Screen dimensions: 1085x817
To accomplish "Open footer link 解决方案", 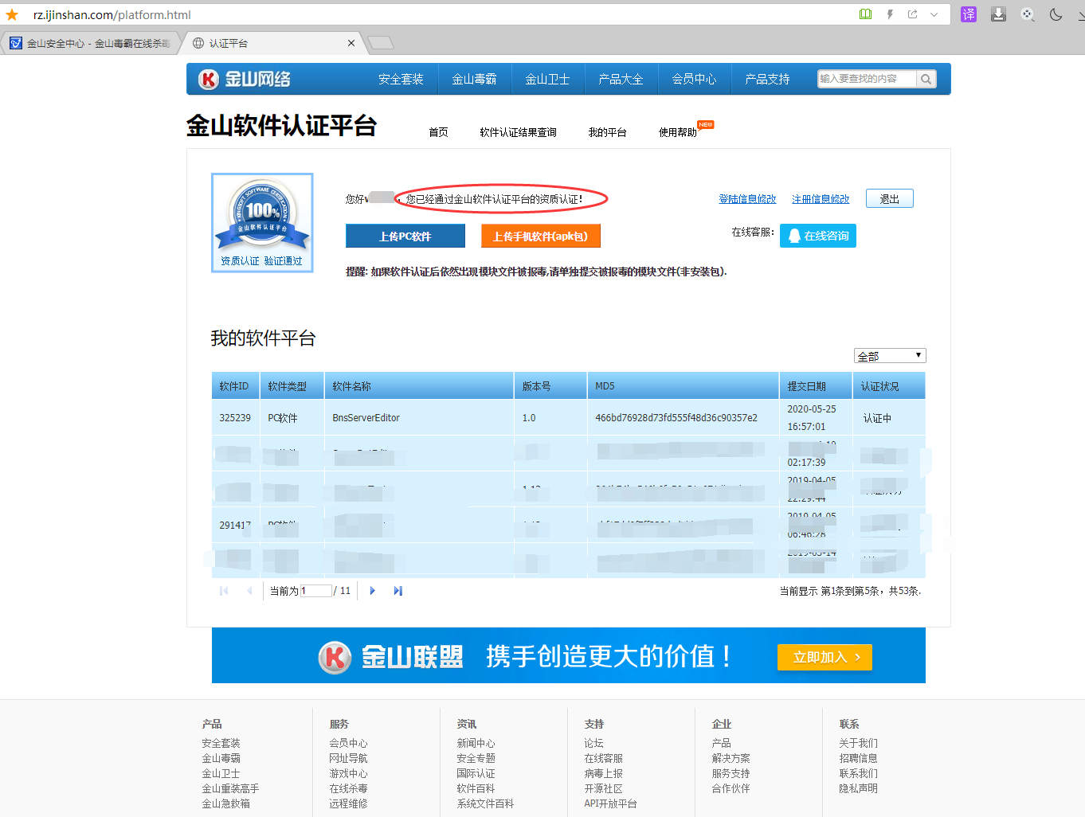I will [731, 758].
